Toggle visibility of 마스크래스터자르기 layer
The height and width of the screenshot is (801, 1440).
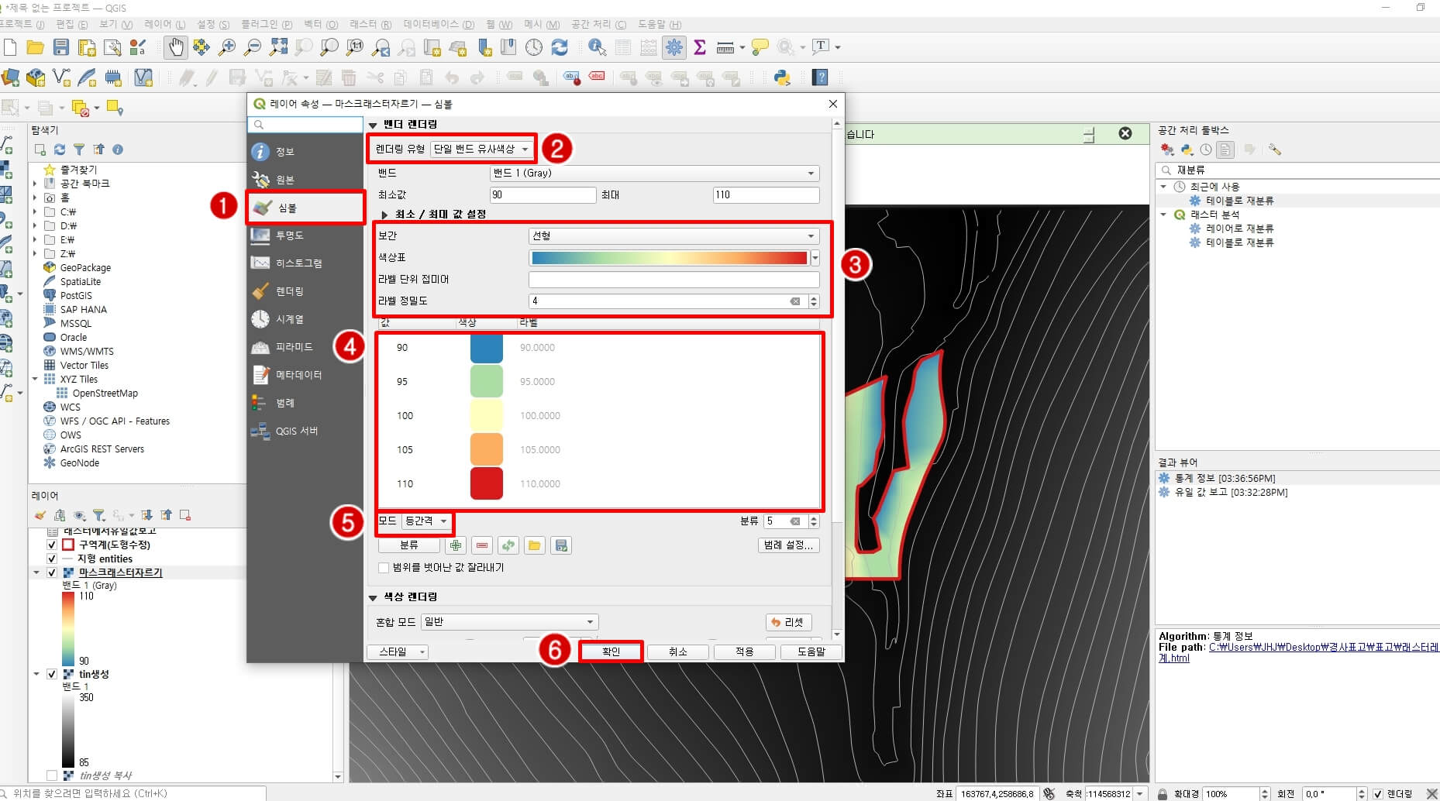pyautogui.click(x=52, y=572)
